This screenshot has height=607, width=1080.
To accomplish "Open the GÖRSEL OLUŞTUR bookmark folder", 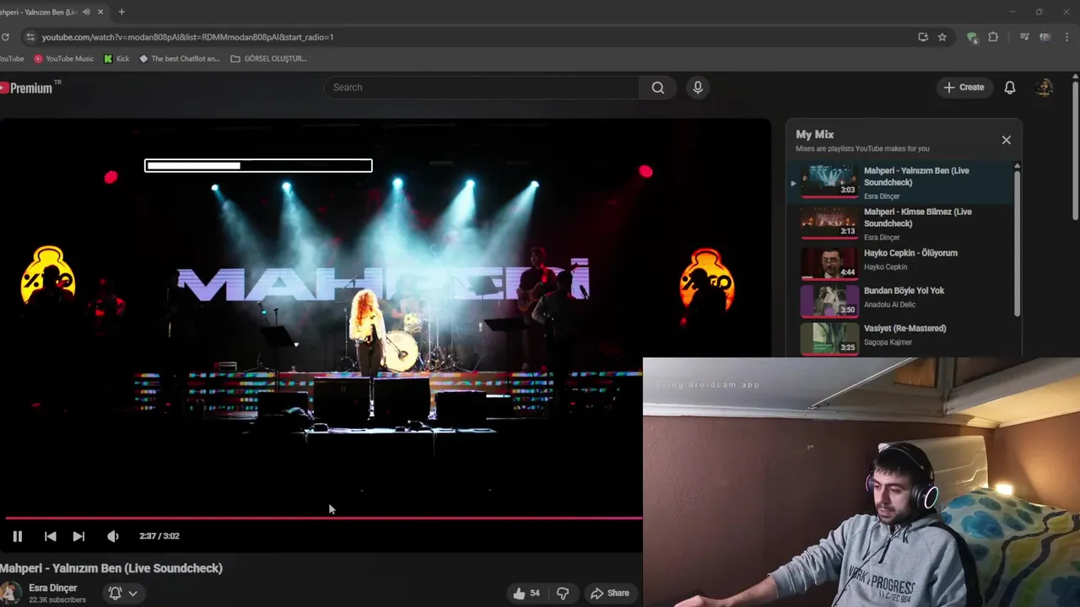I will point(268,59).
